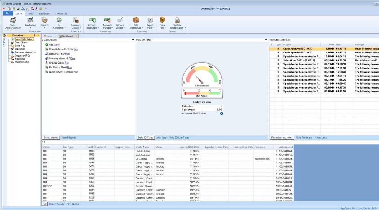This screenshot has width=379, height=210.
Task: Select Staging Status in Favorites
Action: tap(22, 62)
